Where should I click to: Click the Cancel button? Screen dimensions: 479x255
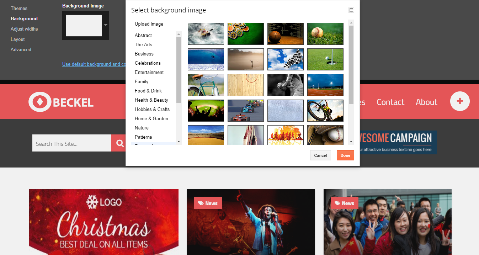(x=320, y=155)
